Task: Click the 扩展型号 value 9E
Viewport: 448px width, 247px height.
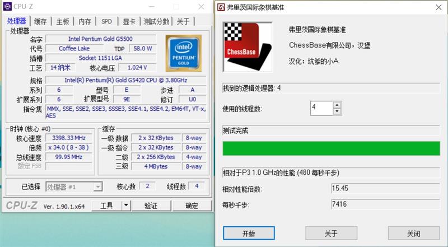Action: (127, 99)
